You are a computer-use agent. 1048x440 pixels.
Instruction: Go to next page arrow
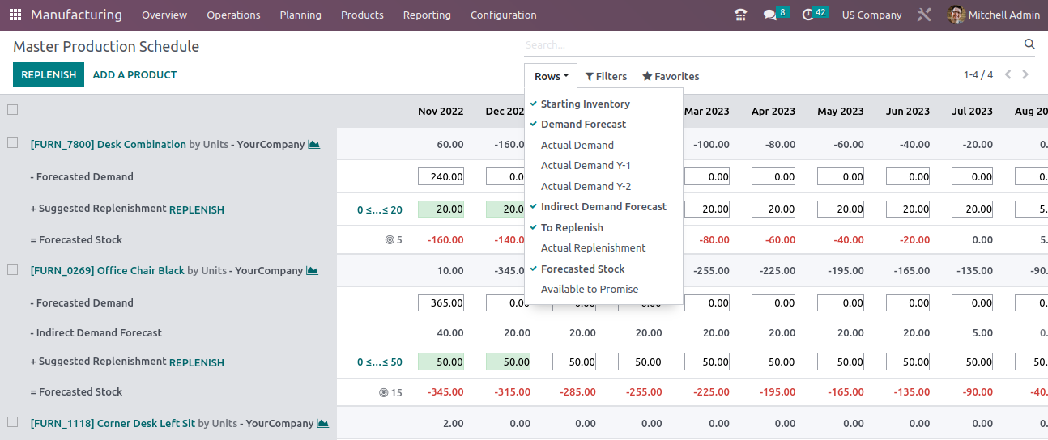(1025, 74)
